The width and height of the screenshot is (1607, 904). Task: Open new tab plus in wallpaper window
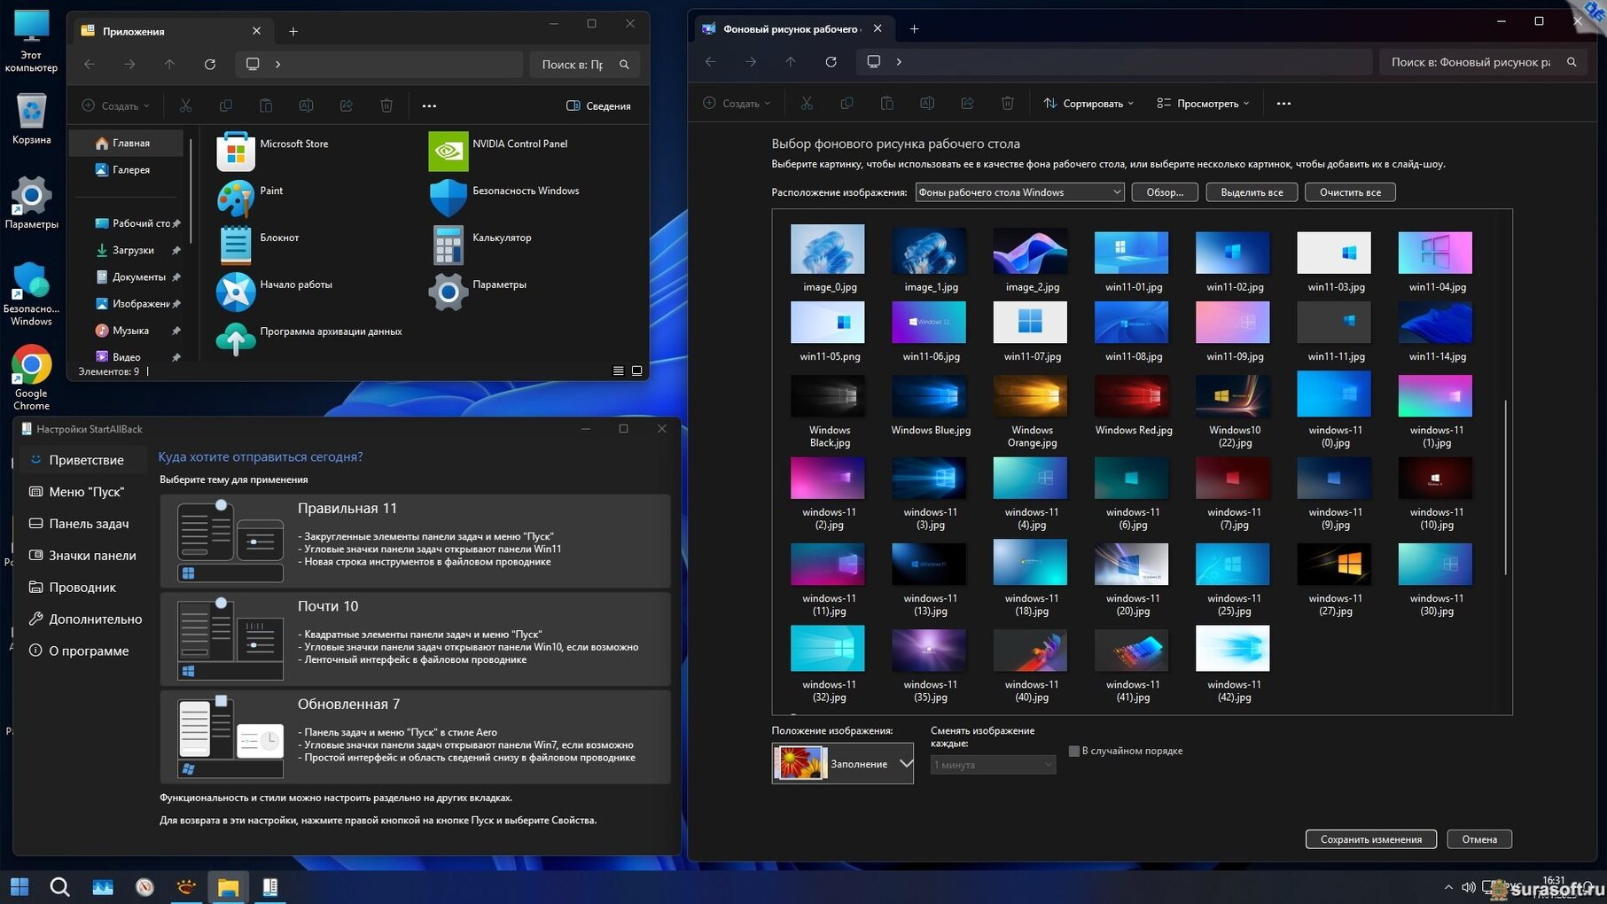(x=914, y=29)
